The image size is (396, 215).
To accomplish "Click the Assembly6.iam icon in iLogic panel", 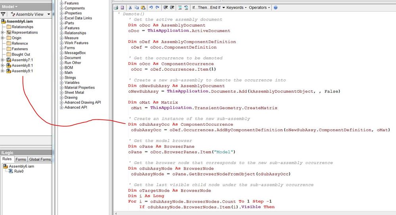I will click(5, 166).
